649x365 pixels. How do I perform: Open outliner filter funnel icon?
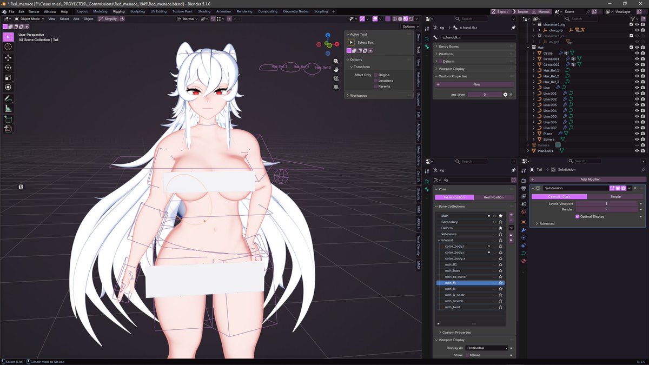click(x=633, y=18)
